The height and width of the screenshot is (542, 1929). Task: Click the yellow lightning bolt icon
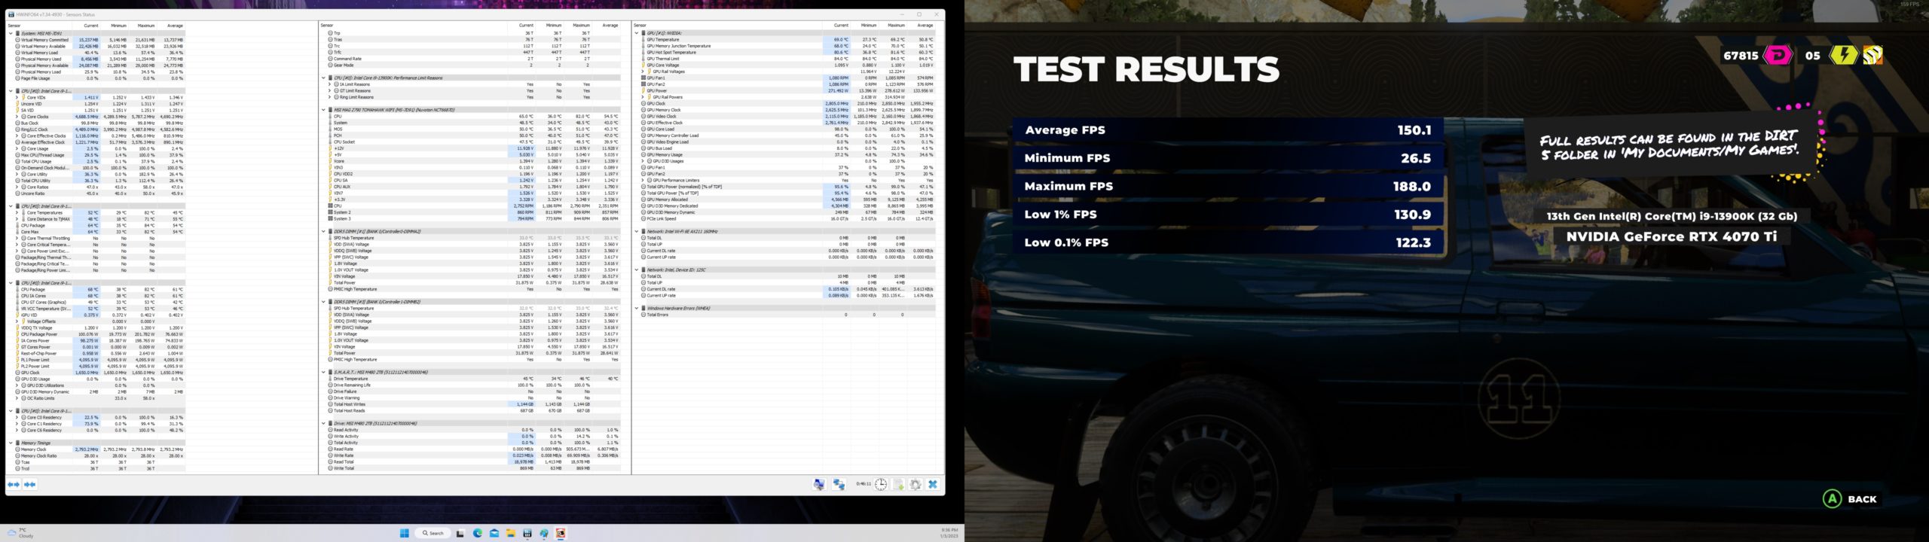pos(1843,55)
